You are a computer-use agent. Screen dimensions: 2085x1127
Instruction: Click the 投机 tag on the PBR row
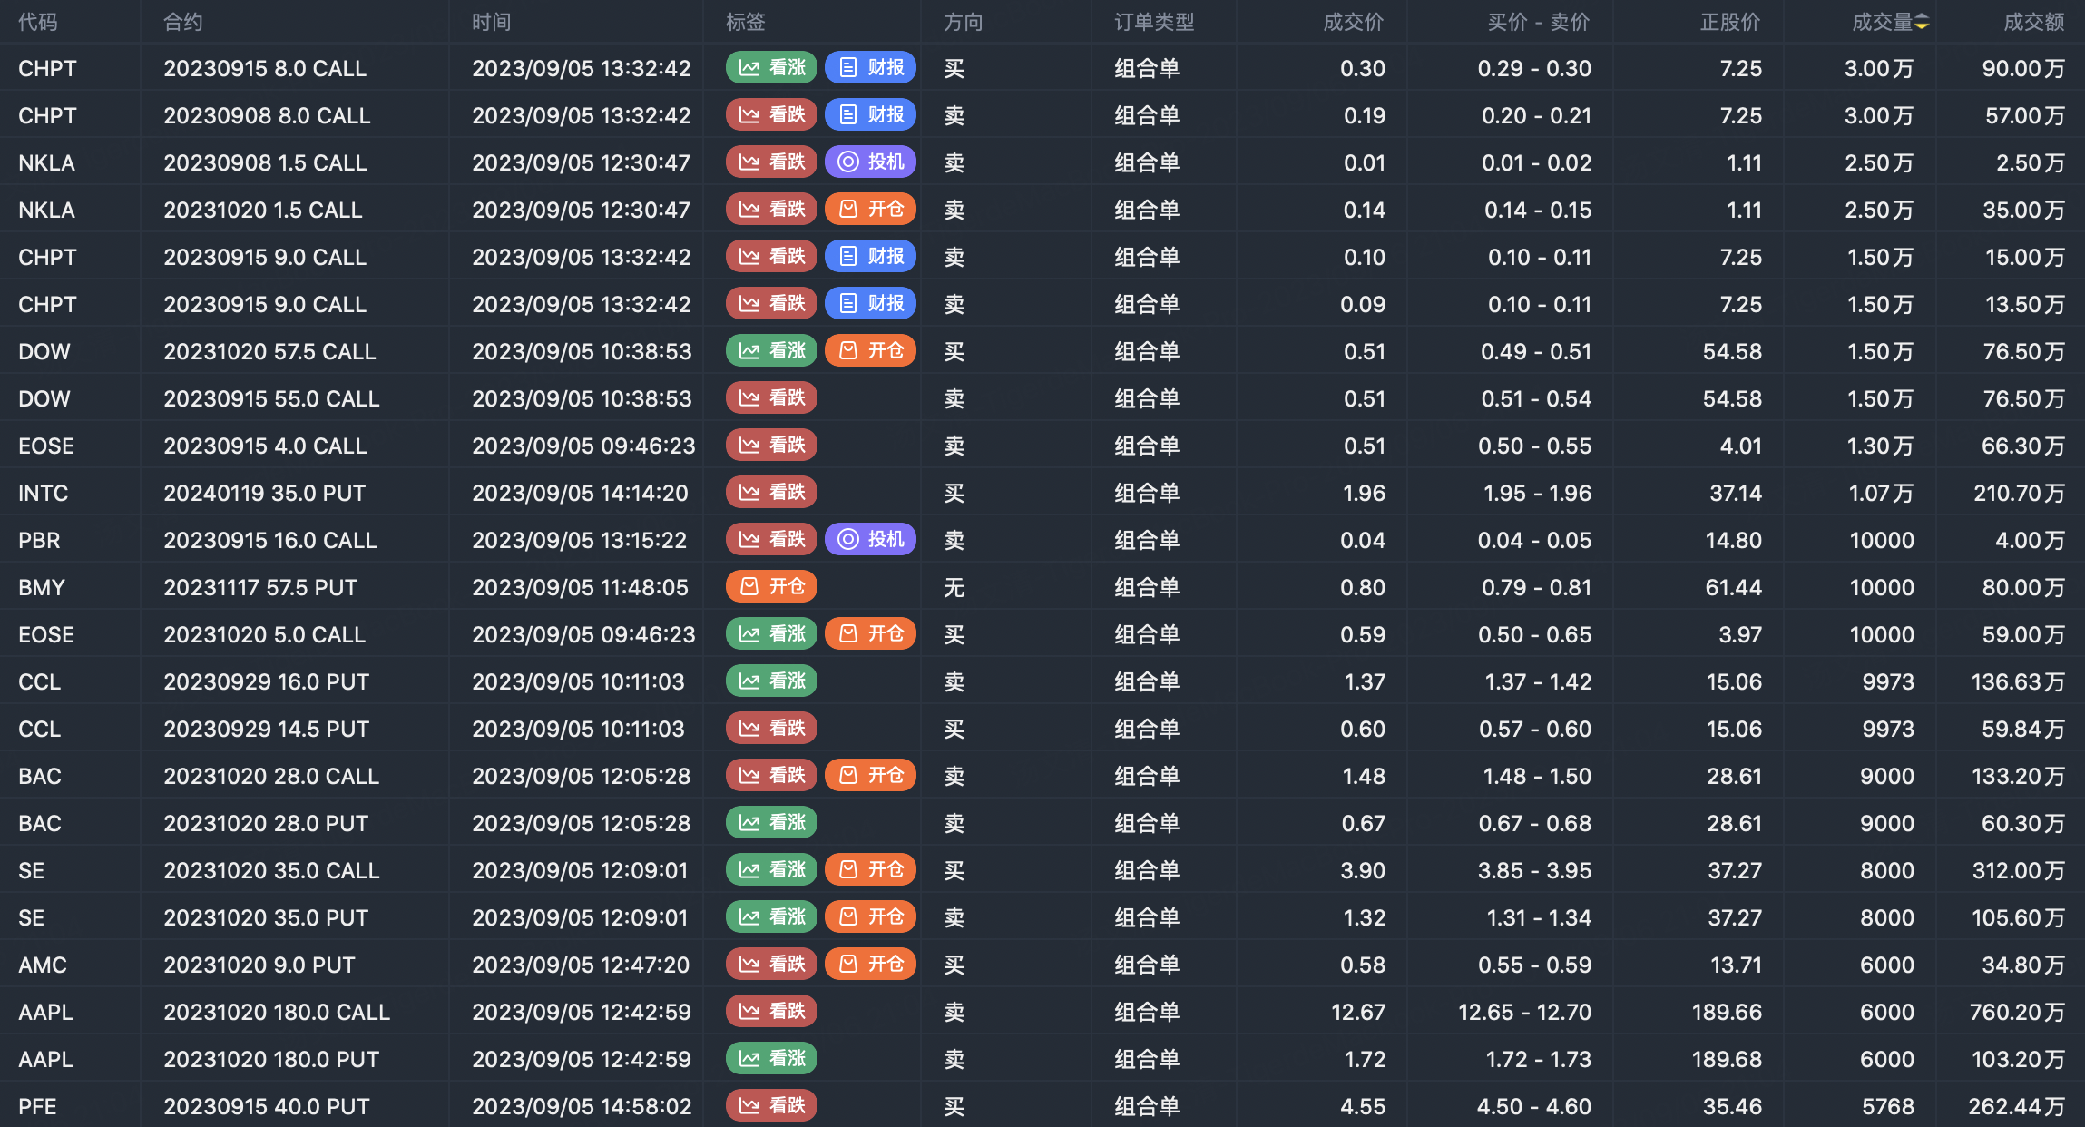click(870, 540)
